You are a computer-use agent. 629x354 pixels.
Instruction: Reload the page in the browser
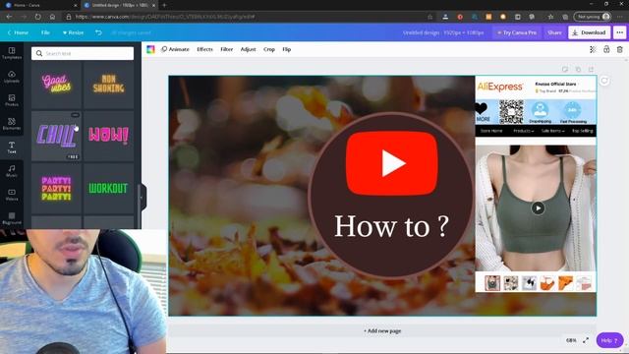point(37,17)
